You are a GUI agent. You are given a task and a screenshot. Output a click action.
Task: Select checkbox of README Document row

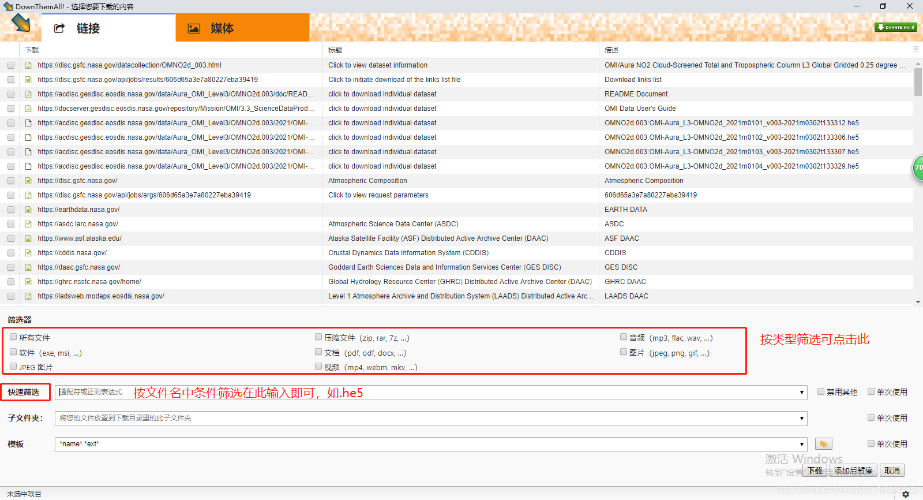(x=11, y=94)
